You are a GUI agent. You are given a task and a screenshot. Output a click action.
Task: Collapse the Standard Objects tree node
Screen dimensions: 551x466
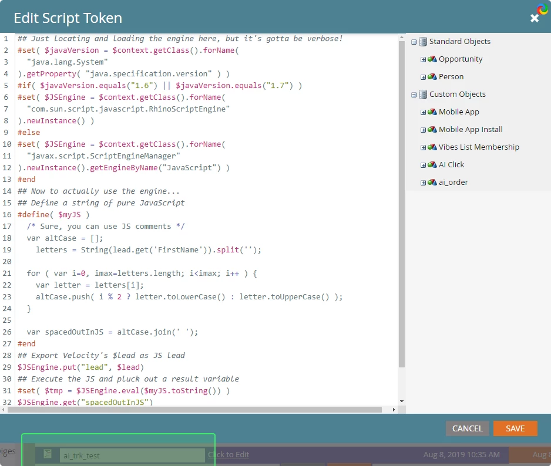(x=414, y=42)
